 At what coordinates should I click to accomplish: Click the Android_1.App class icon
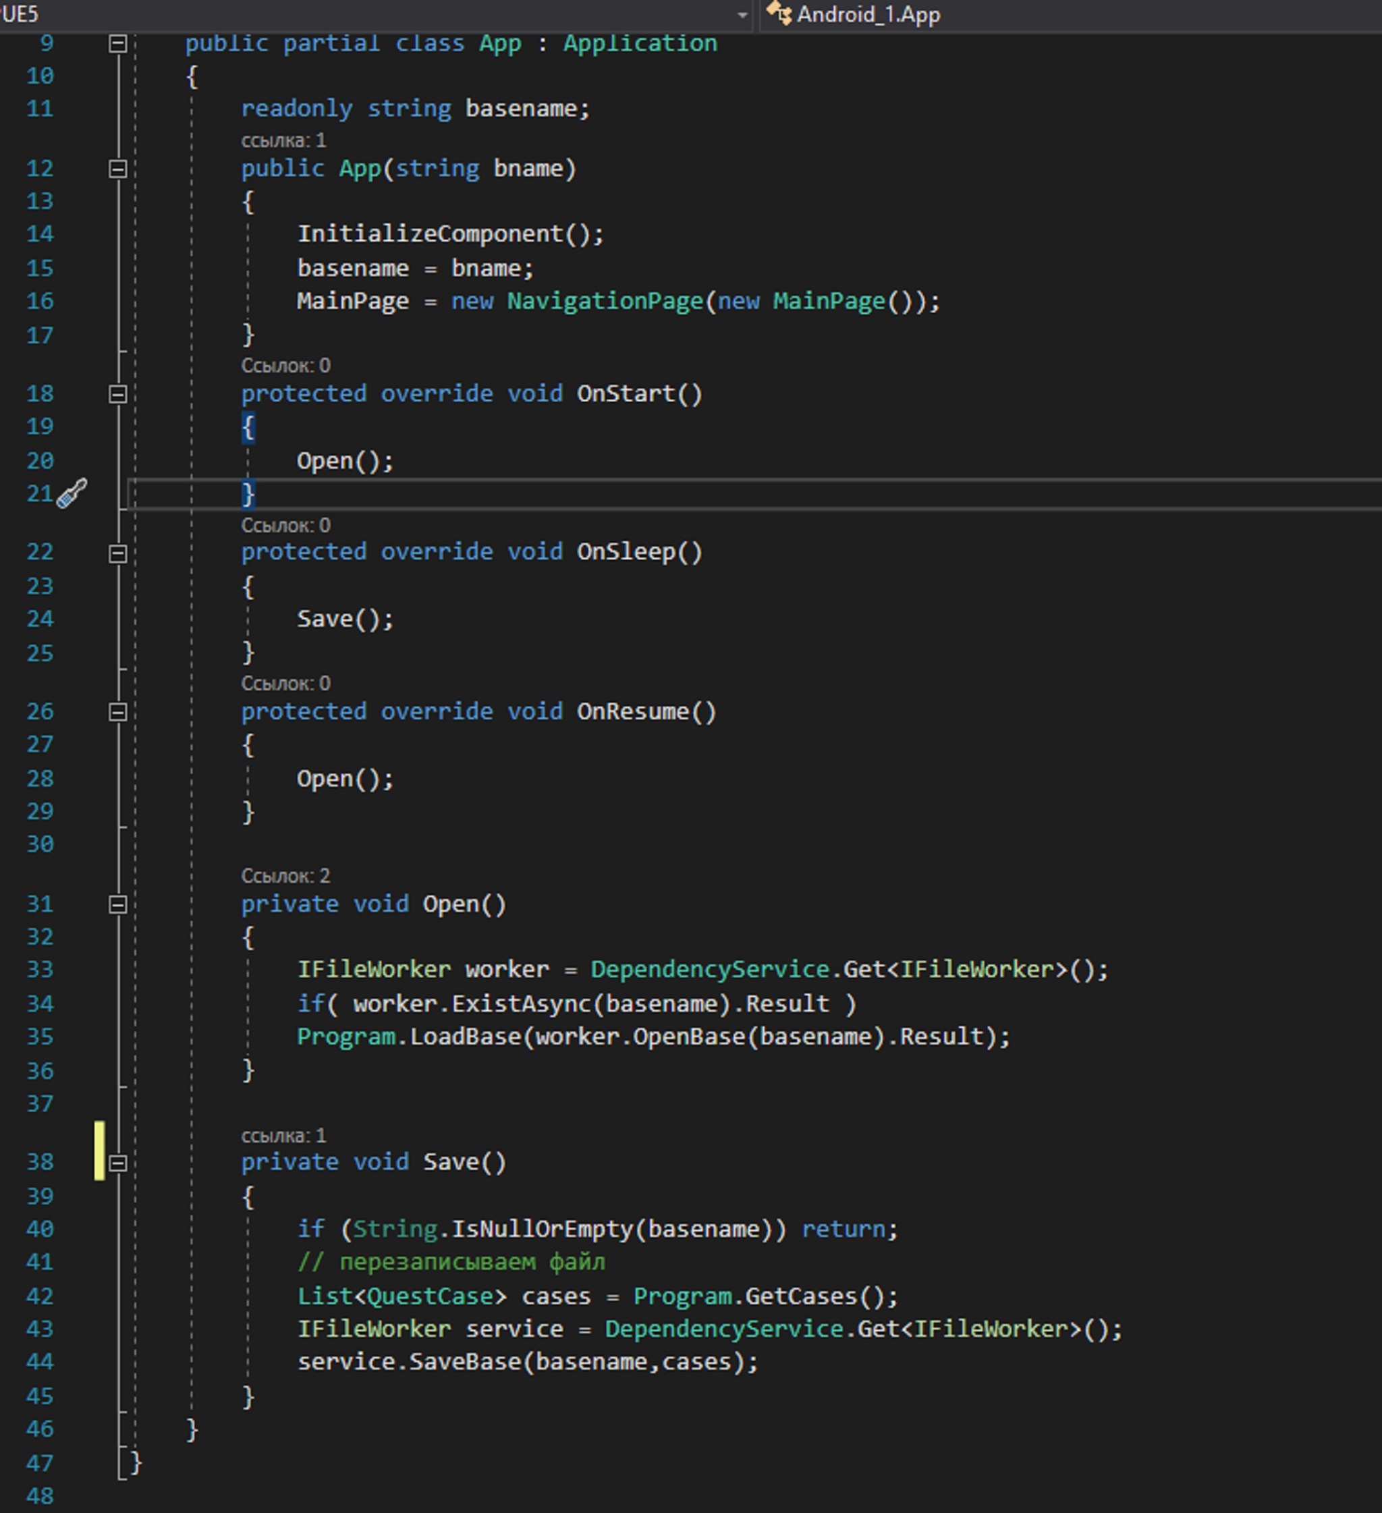(779, 14)
